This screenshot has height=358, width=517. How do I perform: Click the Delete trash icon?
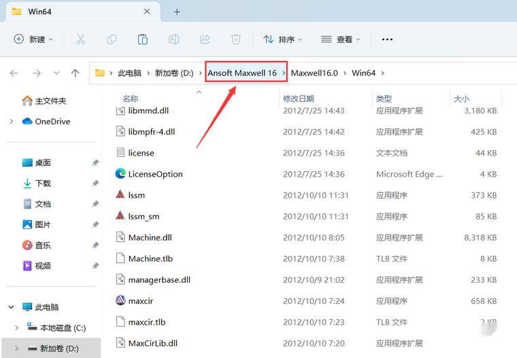coord(236,39)
